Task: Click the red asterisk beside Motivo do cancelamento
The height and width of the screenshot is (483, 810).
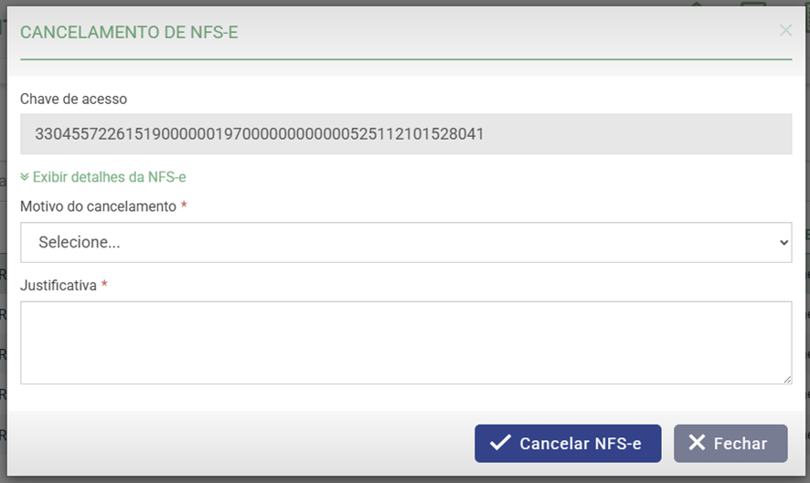Action: (x=184, y=206)
